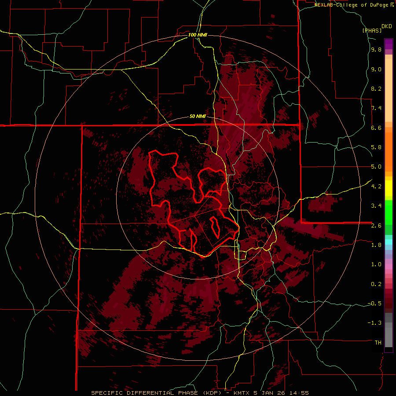
Task: Select the bright green segment of the color bar
Action: pyautogui.click(x=389, y=212)
